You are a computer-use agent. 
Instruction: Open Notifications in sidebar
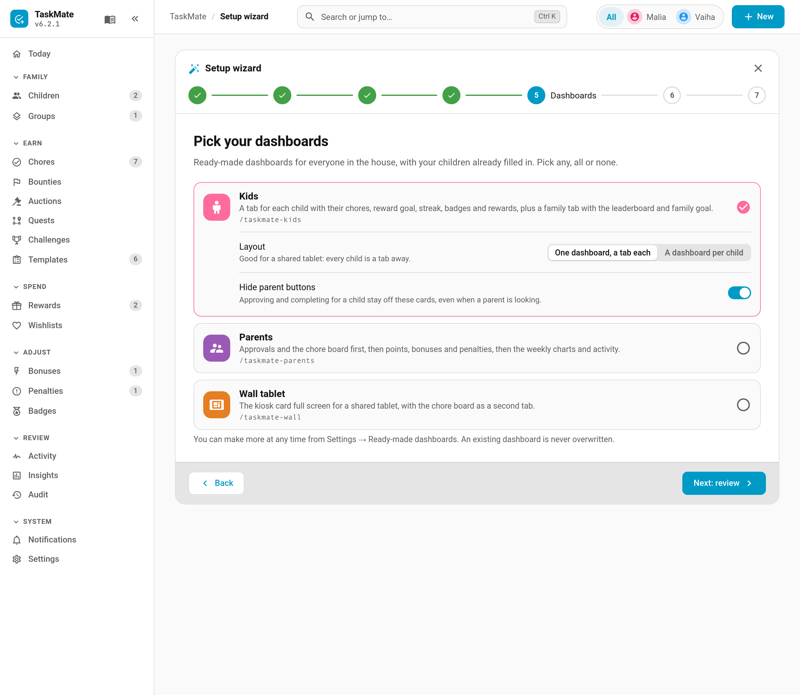pyautogui.click(x=77, y=540)
